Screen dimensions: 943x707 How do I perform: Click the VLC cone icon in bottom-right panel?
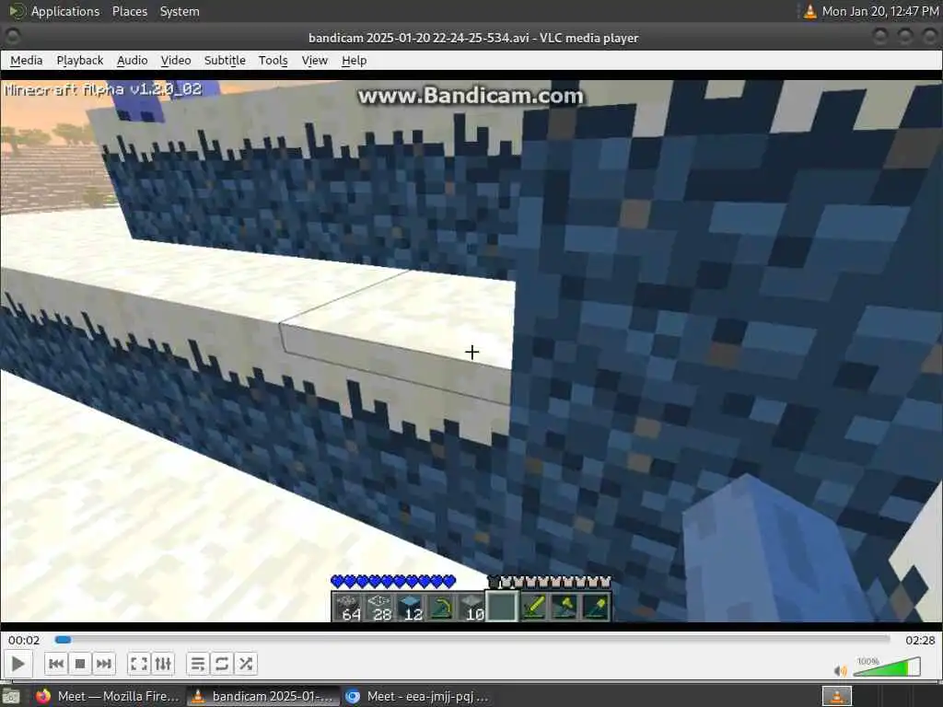(x=836, y=697)
